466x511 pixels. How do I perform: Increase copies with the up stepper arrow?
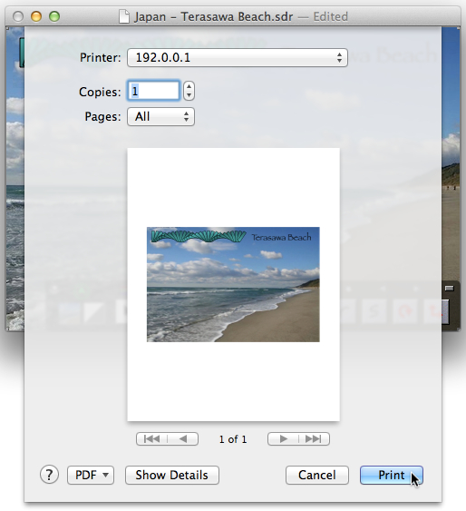coord(189,86)
